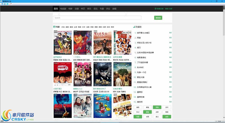Open hot list item 8 BLAME!
The height and width of the screenshot is (123, 225).
pos(140,67)
